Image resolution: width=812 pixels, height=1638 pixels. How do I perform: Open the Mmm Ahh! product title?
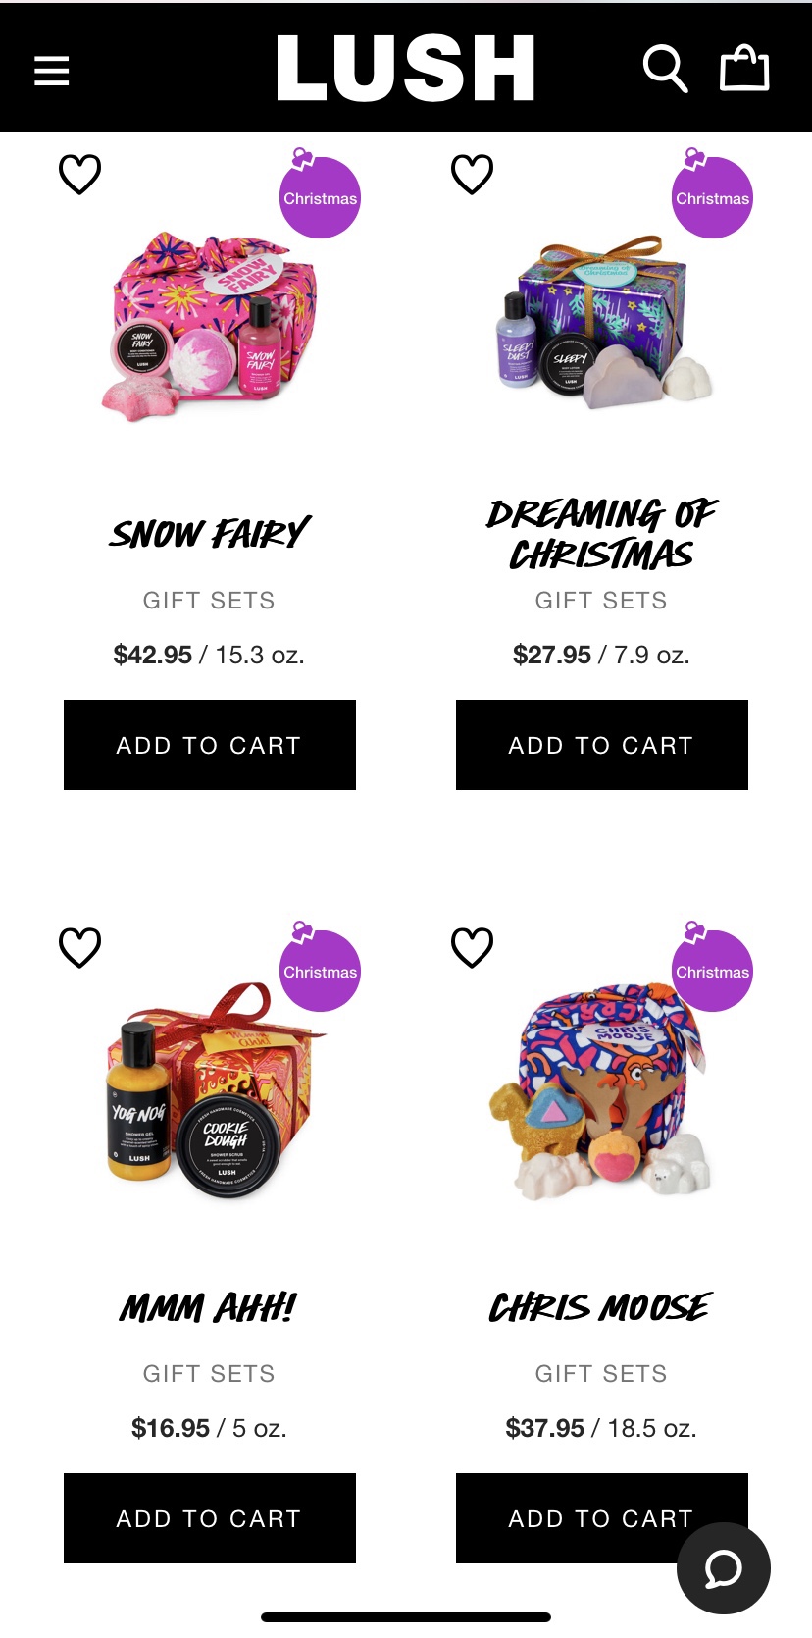pyautogui.click(x=208, y=1307)
